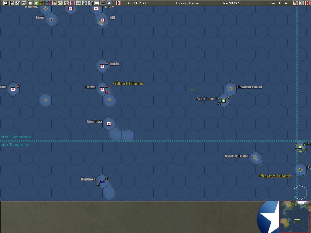Select the Gardner Island hex
The image size is (311, 233).
[255, 158]
